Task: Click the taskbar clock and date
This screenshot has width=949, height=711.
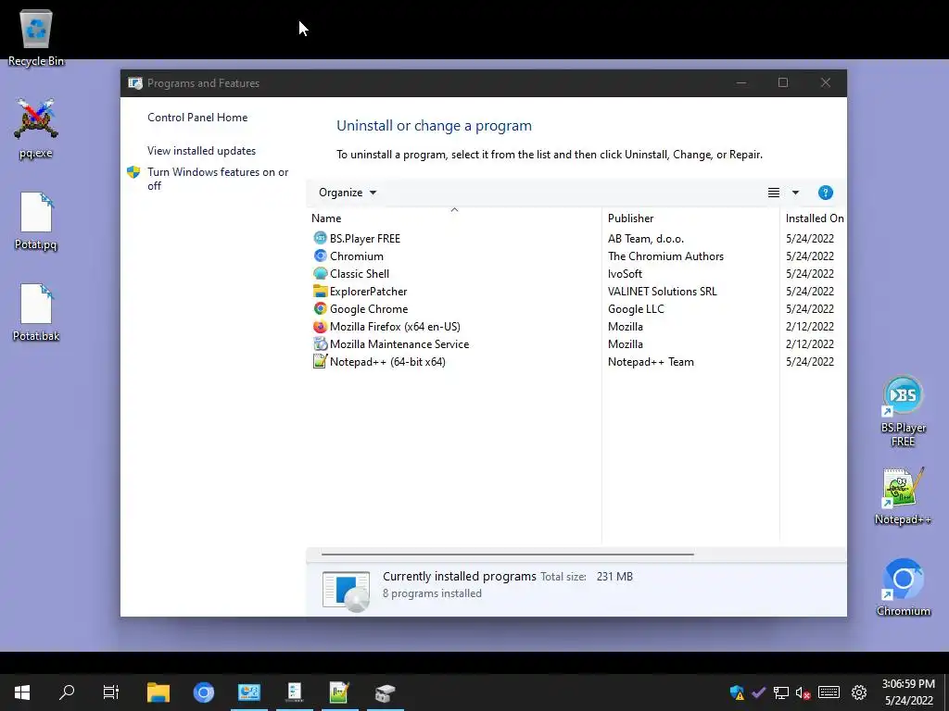Action: point(908,692)
